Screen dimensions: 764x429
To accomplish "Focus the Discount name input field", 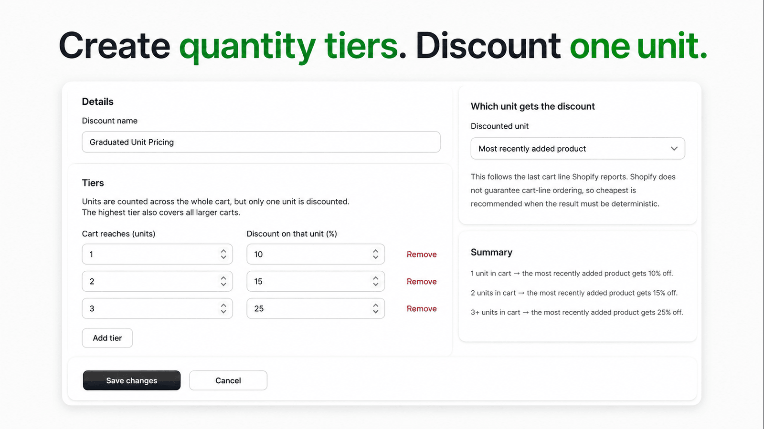I will pyautogui.click(x=261, y=142).
